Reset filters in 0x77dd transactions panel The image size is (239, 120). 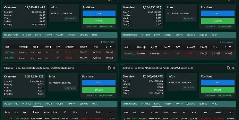226,42
